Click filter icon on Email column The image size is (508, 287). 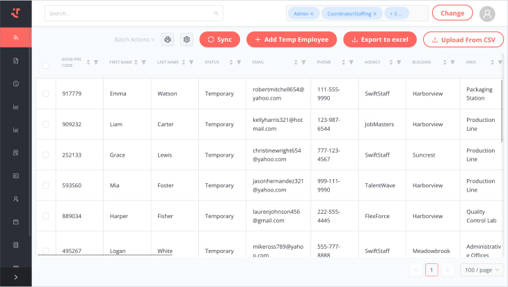coord(303,62)
